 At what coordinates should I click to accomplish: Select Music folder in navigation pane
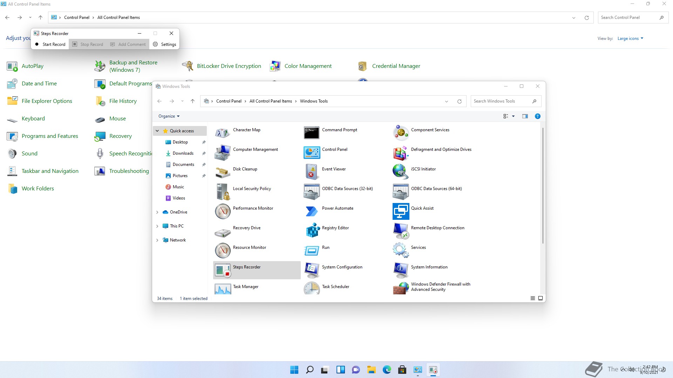pos(178,187)
